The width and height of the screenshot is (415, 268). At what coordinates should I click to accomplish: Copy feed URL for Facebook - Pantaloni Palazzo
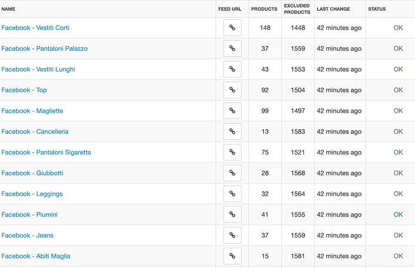point(232,48)
